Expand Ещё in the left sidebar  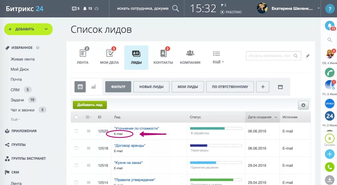pos(15,119)
